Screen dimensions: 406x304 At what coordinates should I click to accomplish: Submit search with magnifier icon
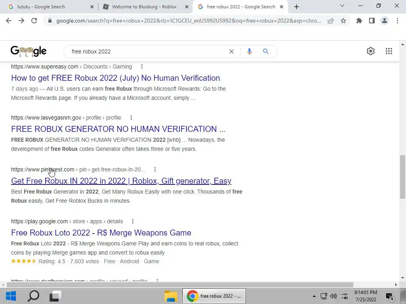click(x=266, y=51)
